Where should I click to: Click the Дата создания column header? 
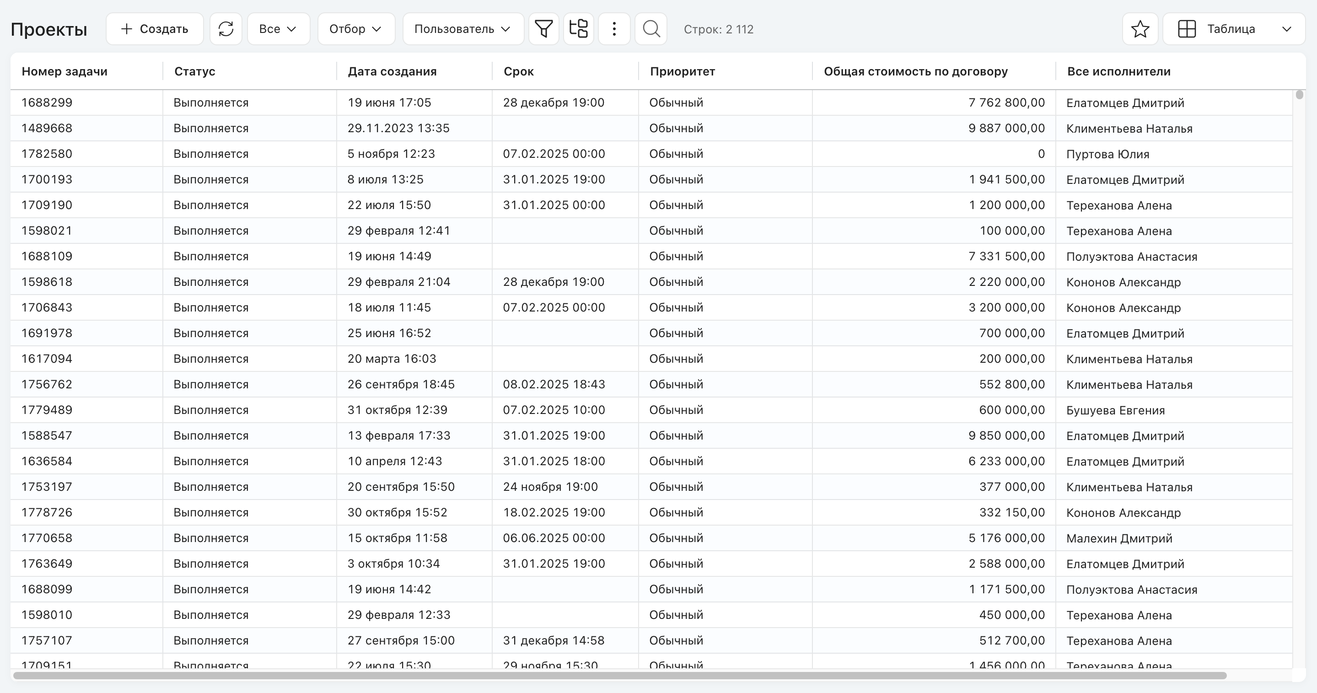392,71
